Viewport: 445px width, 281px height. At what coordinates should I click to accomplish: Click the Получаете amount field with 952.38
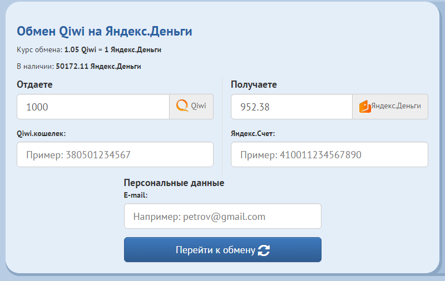point(291,107)
